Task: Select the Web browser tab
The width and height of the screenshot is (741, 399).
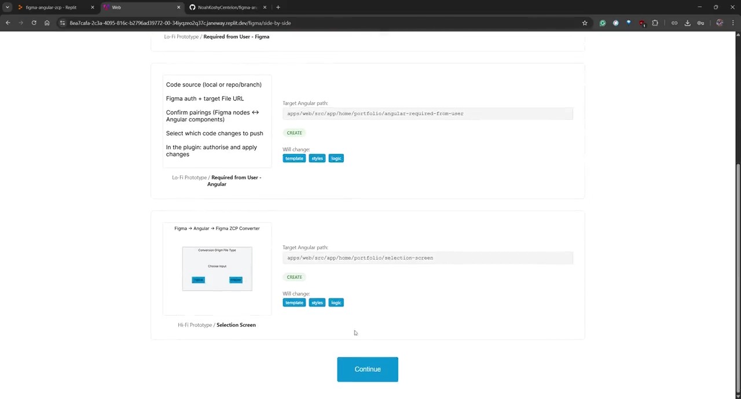Action: tap(142, 7)
